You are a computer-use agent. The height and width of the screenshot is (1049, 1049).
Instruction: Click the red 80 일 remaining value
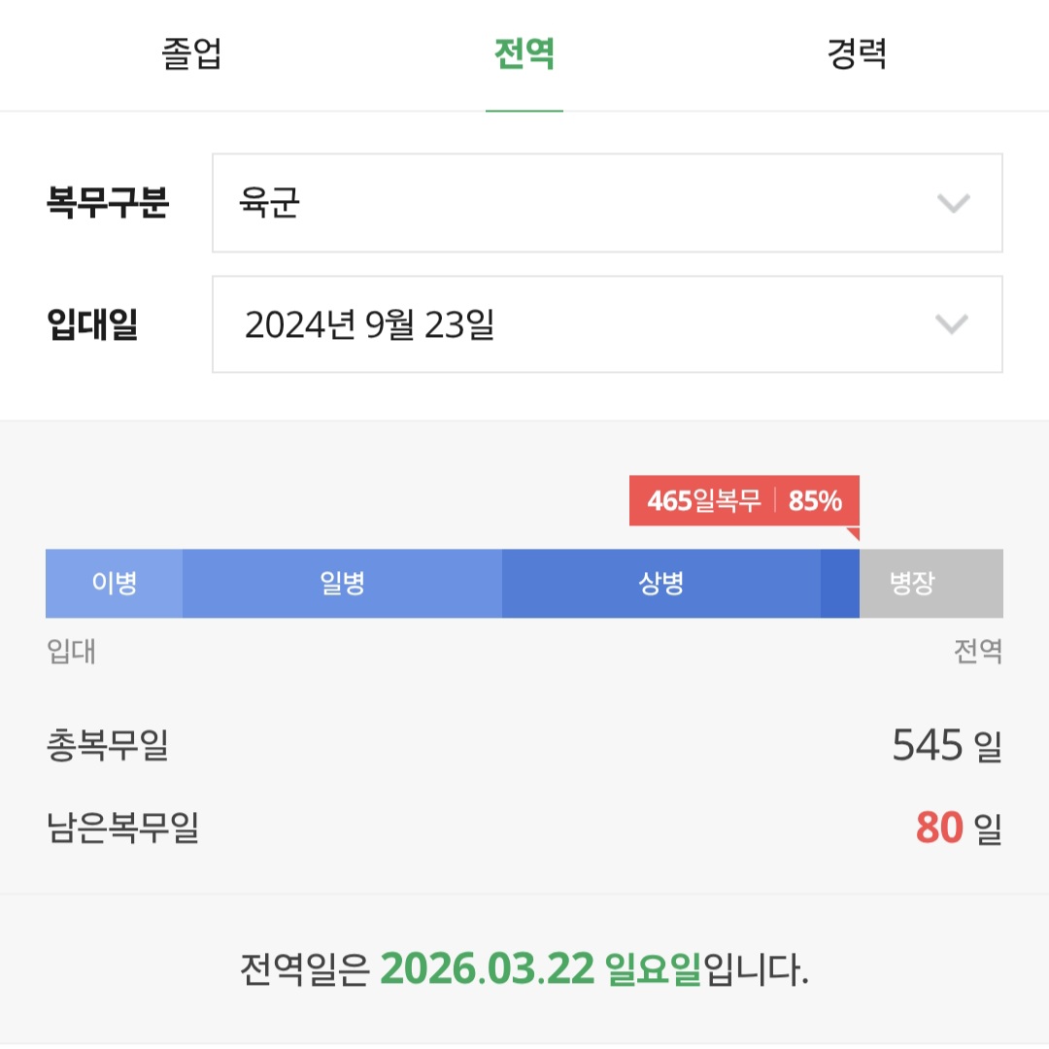pos(958,829)
